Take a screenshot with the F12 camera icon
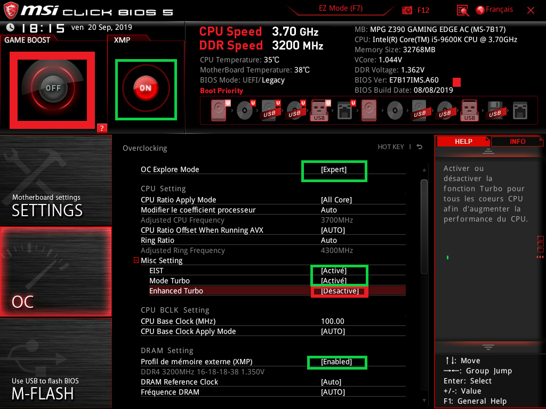Image resolution: width=546 pixels, height=409 pixels. pyautogui.click(x=407, y=10)
